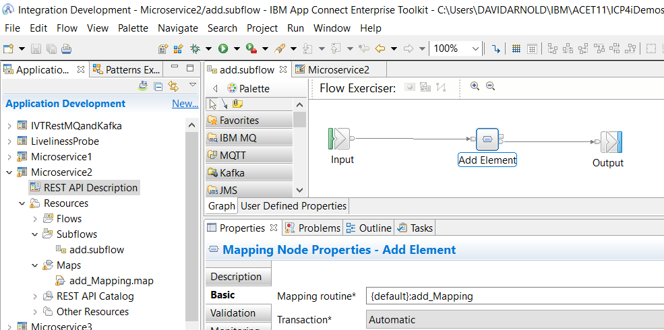
Task: Collapse the Resources folder
Action: (22, 203)
